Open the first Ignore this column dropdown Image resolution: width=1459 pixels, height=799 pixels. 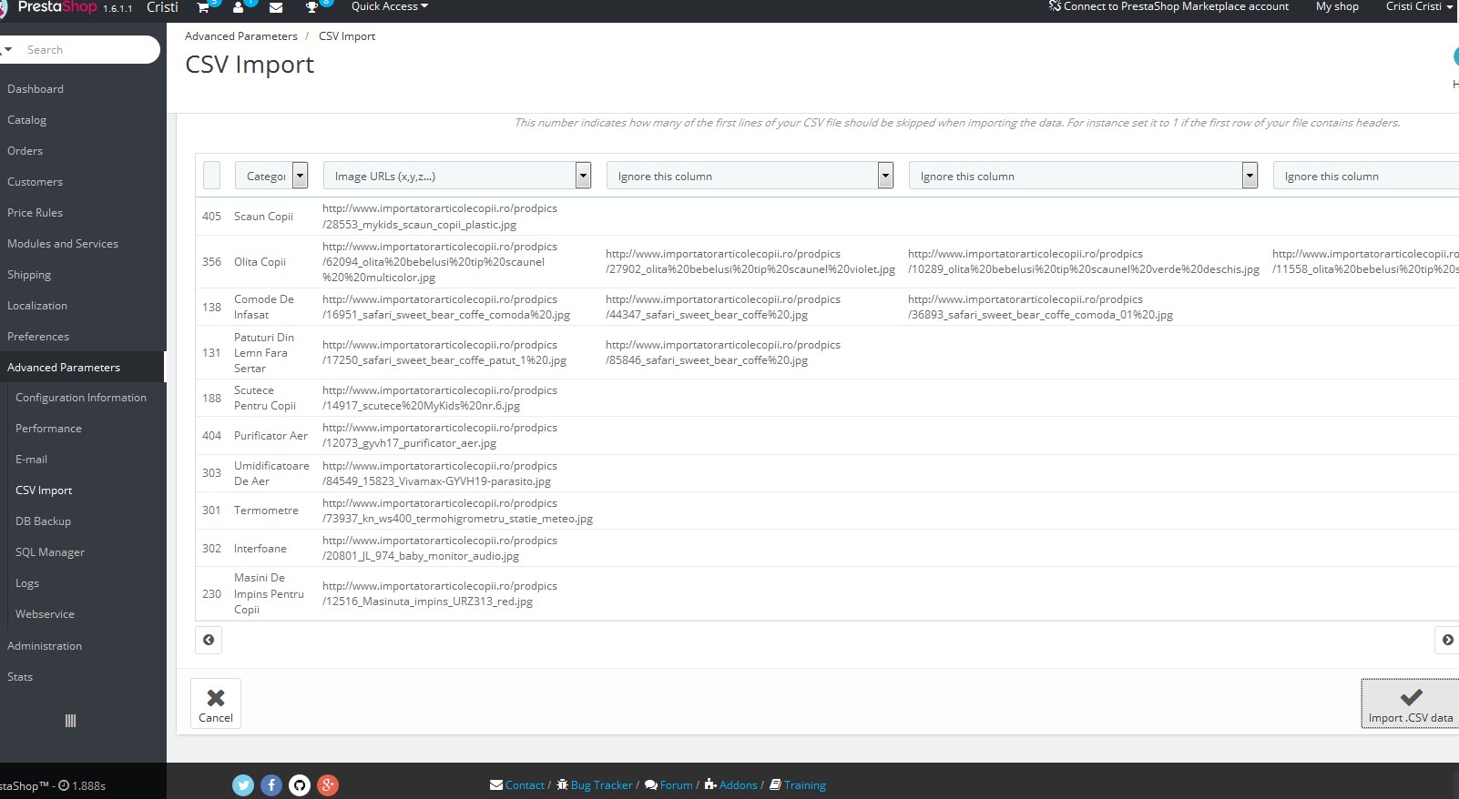(x=750, y=176)
